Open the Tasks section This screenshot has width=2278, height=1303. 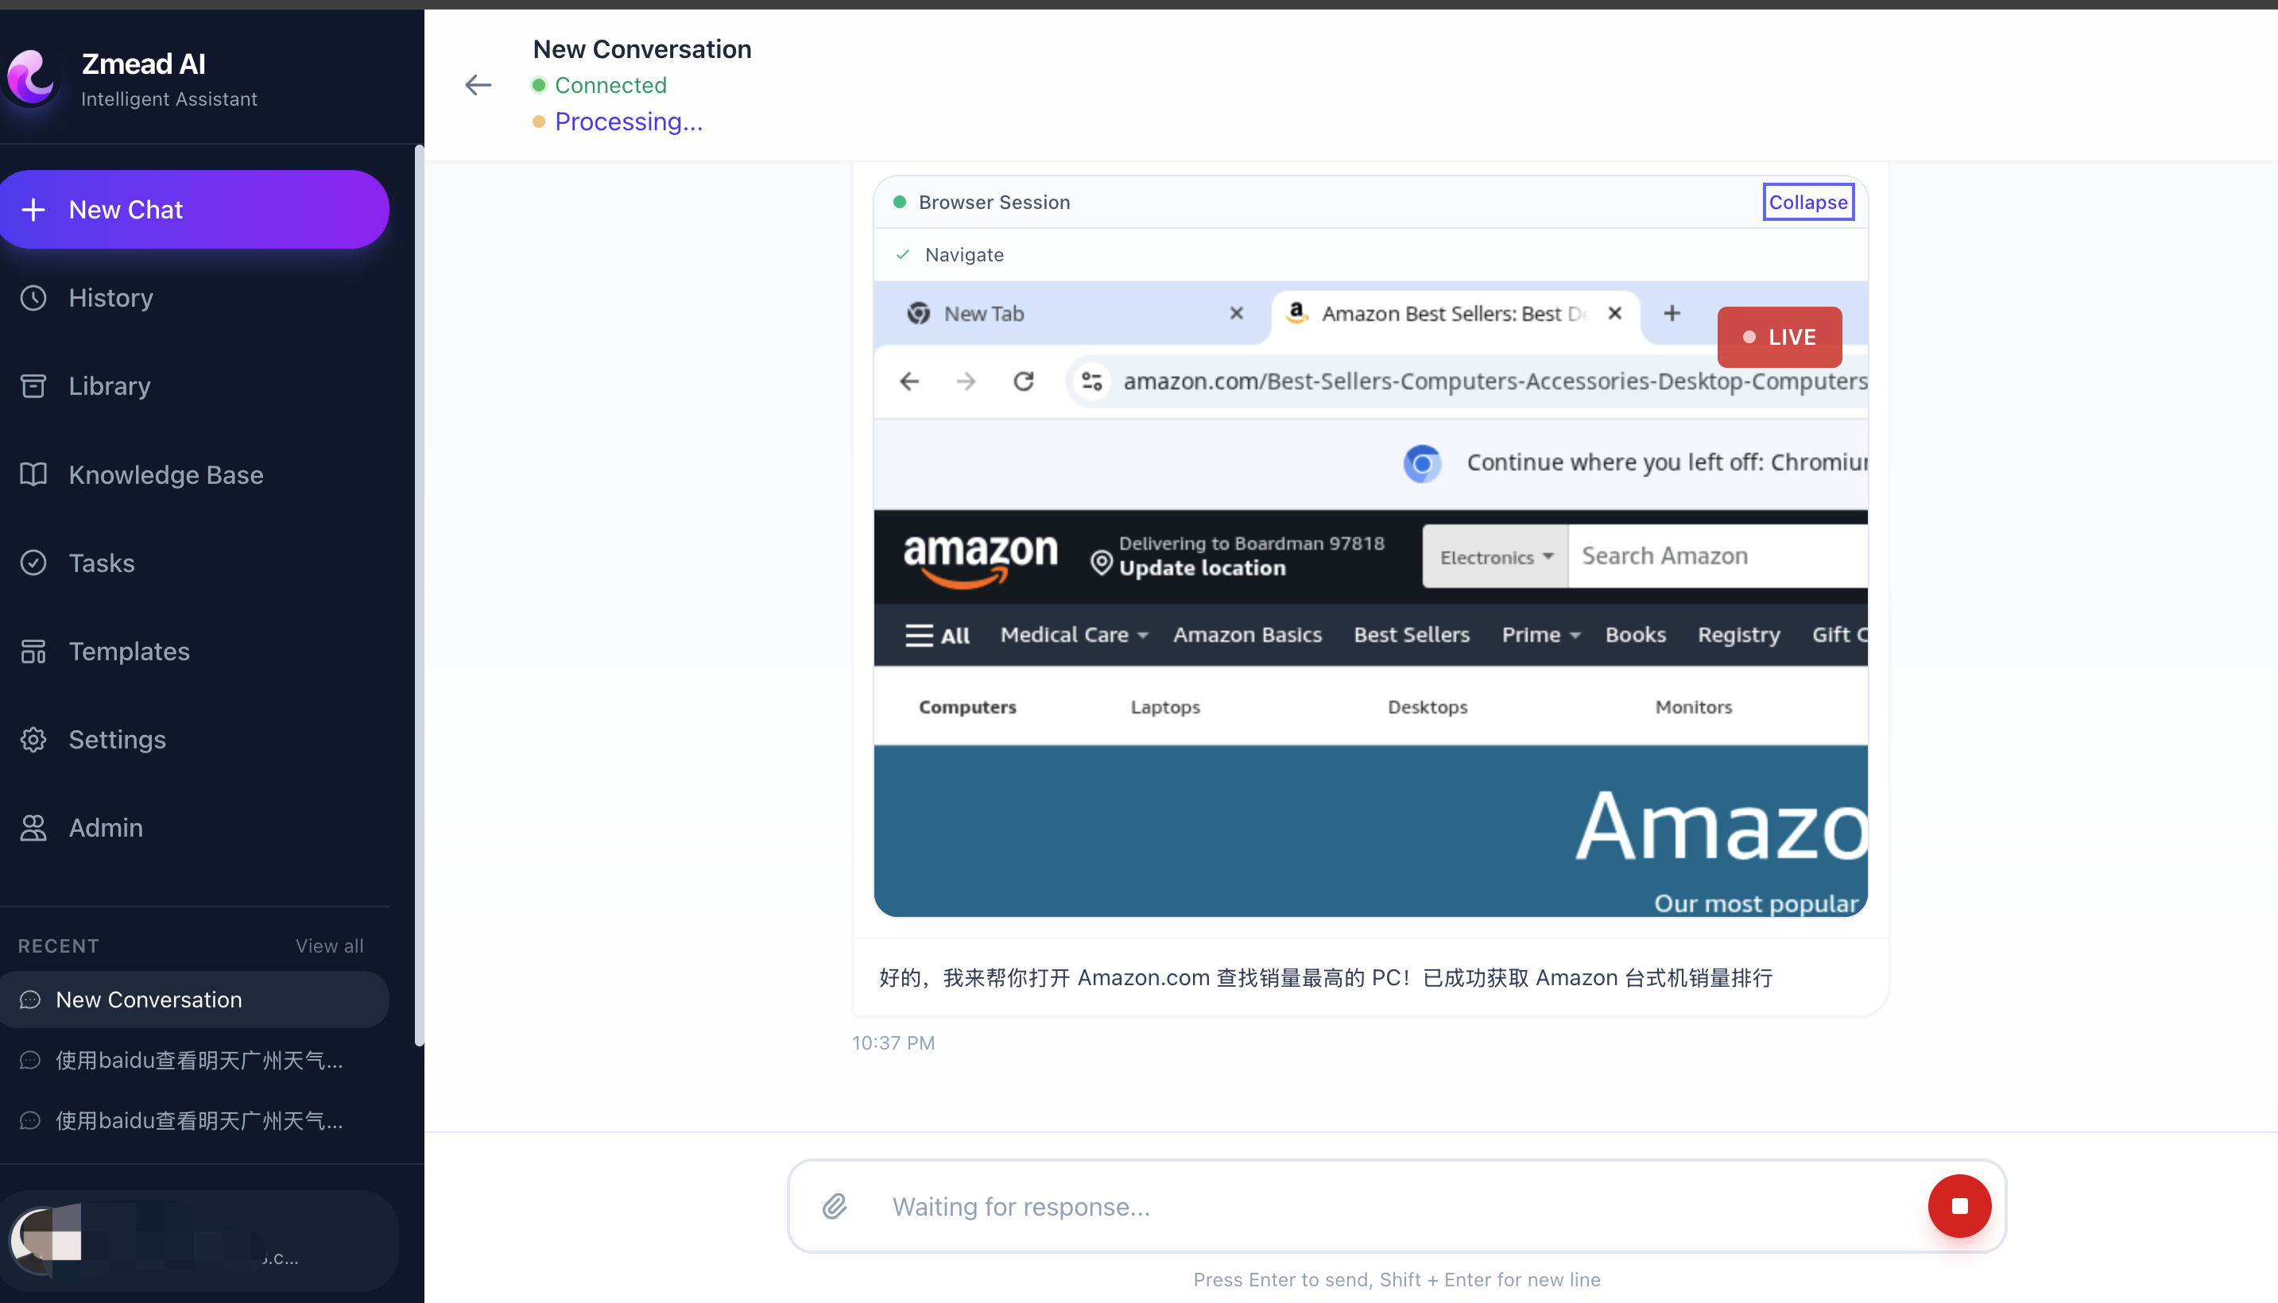coord(100,563)
